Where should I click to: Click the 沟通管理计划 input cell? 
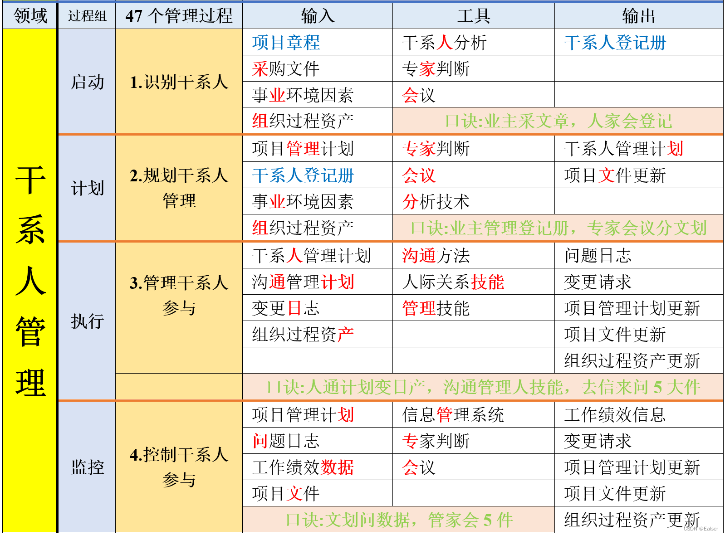coord(318,282)
